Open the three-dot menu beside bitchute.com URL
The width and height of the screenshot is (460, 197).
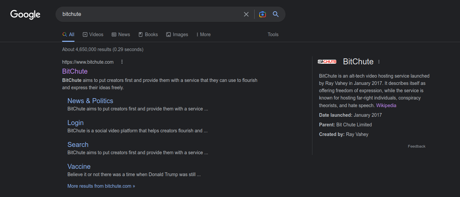point(122,62)
